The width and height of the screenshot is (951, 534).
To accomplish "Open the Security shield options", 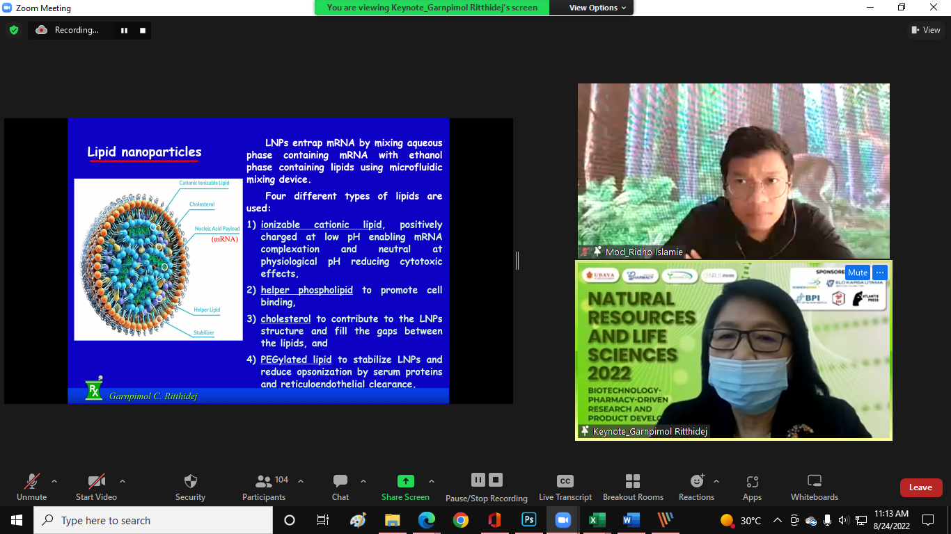I will pos(190,487).
